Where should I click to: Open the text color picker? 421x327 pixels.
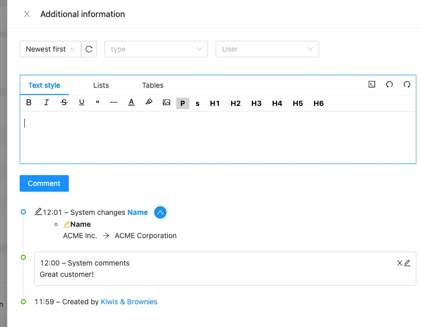(131, 103)
